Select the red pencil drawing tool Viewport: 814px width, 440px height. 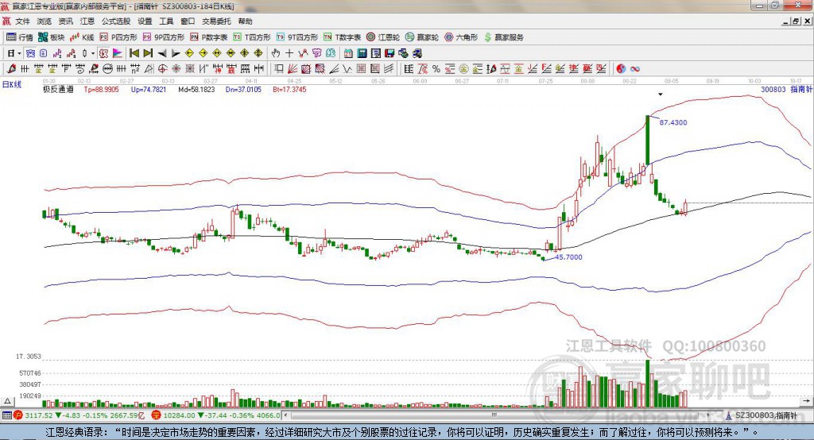click(x=11, y=68)
